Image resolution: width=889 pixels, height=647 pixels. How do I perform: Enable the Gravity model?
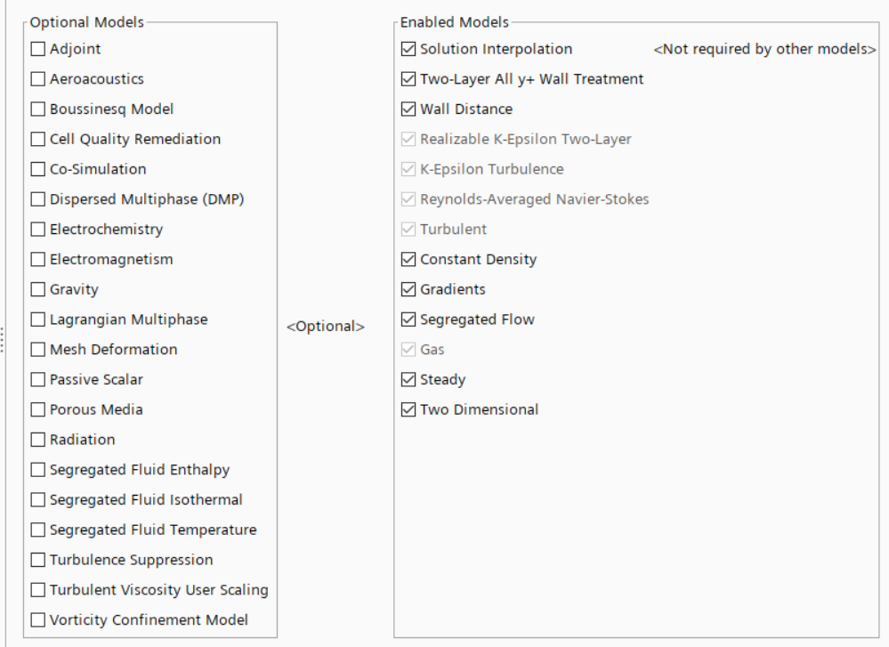(38, 290)
